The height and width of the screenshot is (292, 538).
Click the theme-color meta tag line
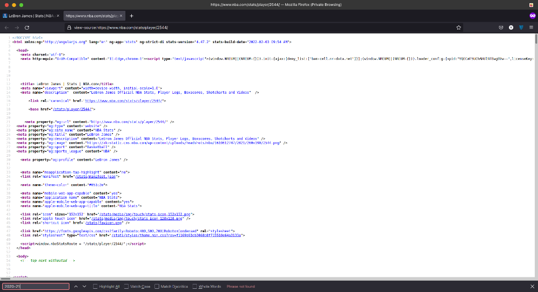(64, 185)
